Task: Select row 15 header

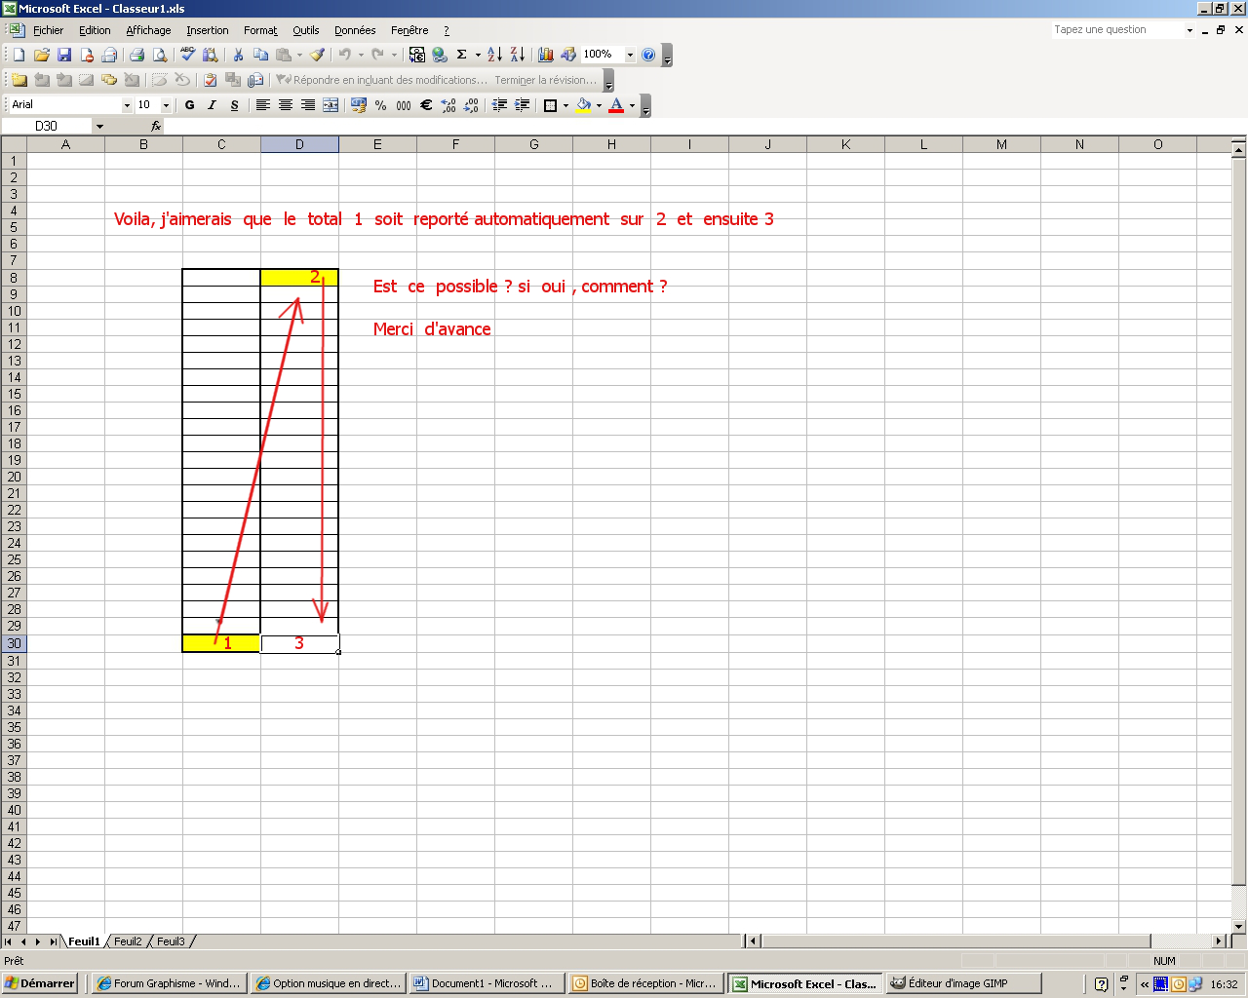Action: click(x=14, y=394)
